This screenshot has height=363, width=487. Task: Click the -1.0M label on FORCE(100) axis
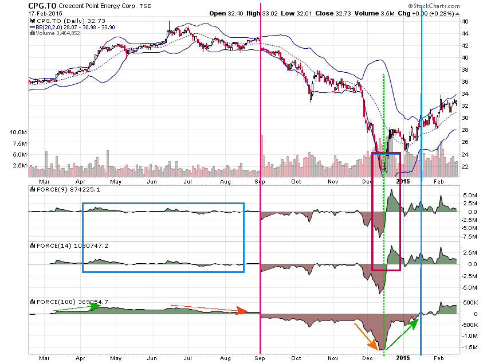pyautogui.click(x=470, y=335)
